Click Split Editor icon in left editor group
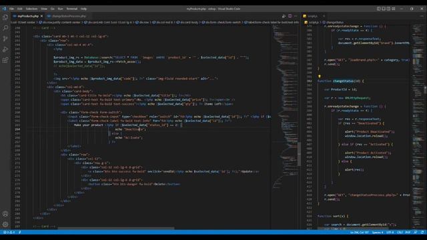The width and height of the screenshot is (427, 240). coord(290,16)
